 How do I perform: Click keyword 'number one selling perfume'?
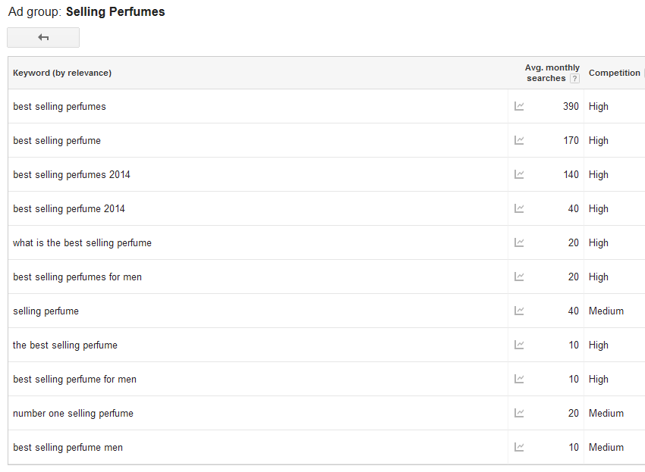tap(73, 414)
